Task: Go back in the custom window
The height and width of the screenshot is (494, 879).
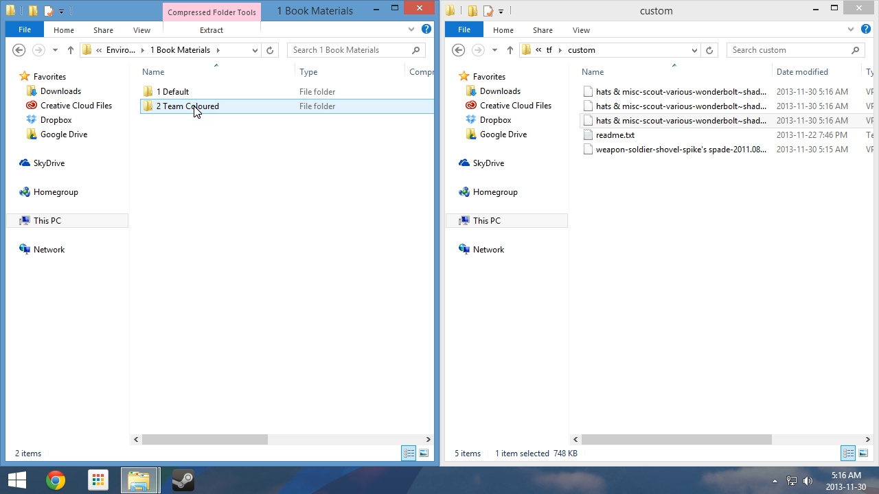Action: [x=459, y=50]
